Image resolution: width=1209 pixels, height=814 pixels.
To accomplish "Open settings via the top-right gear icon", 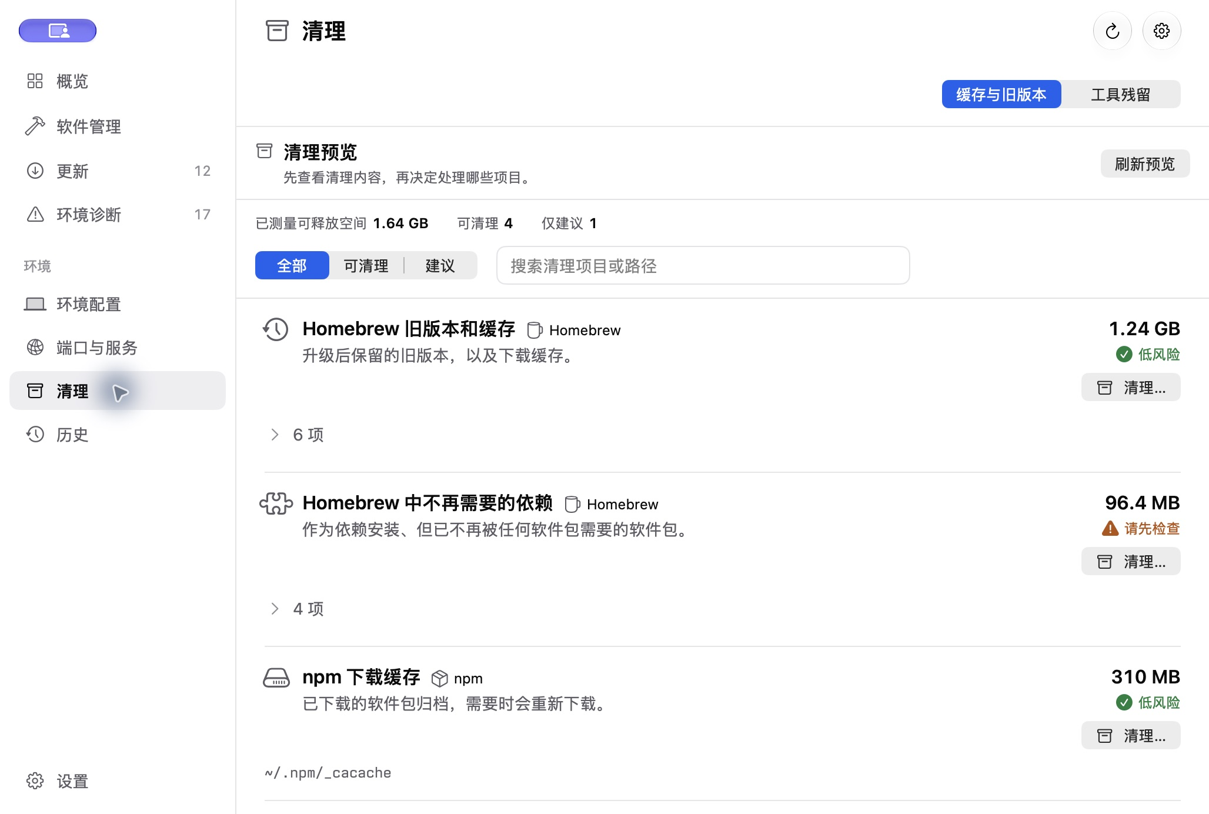I will [x=1161, y=31].
